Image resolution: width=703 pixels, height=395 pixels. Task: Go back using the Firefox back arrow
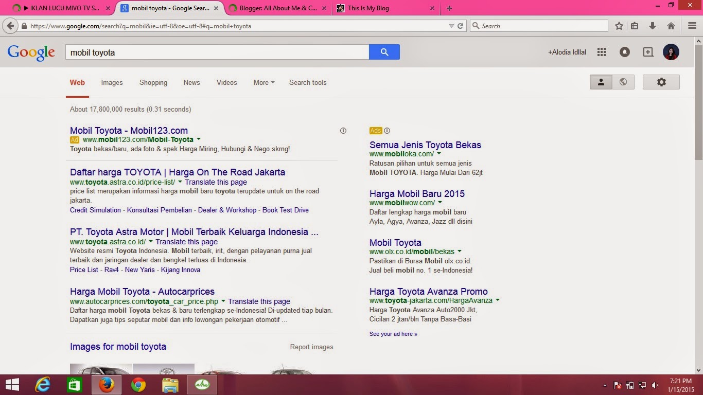pyautogui.click(x=11, y=26)
